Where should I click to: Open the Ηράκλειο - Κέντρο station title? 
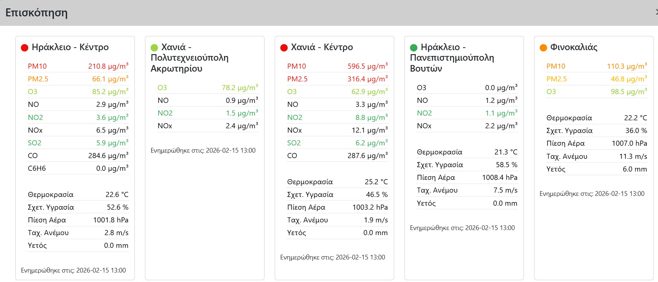[x=70, y=47]
